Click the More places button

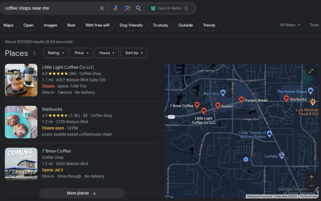pos(82,193)
